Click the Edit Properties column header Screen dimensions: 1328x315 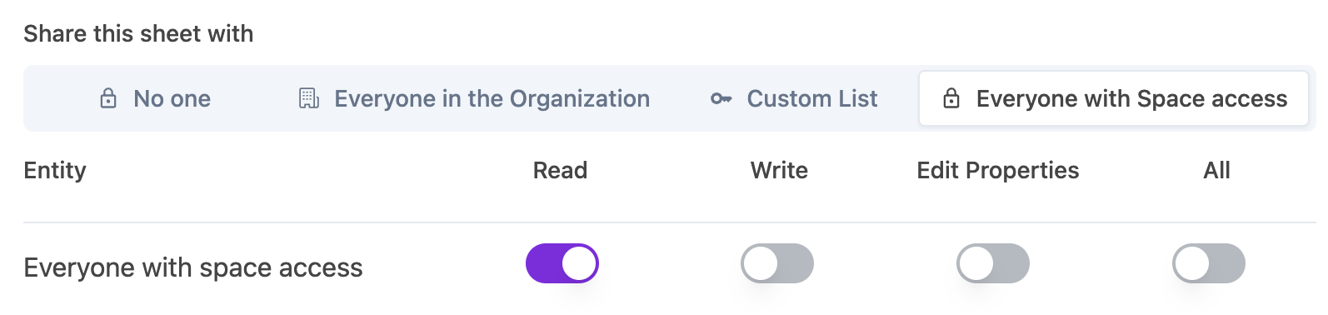point(998,170)
